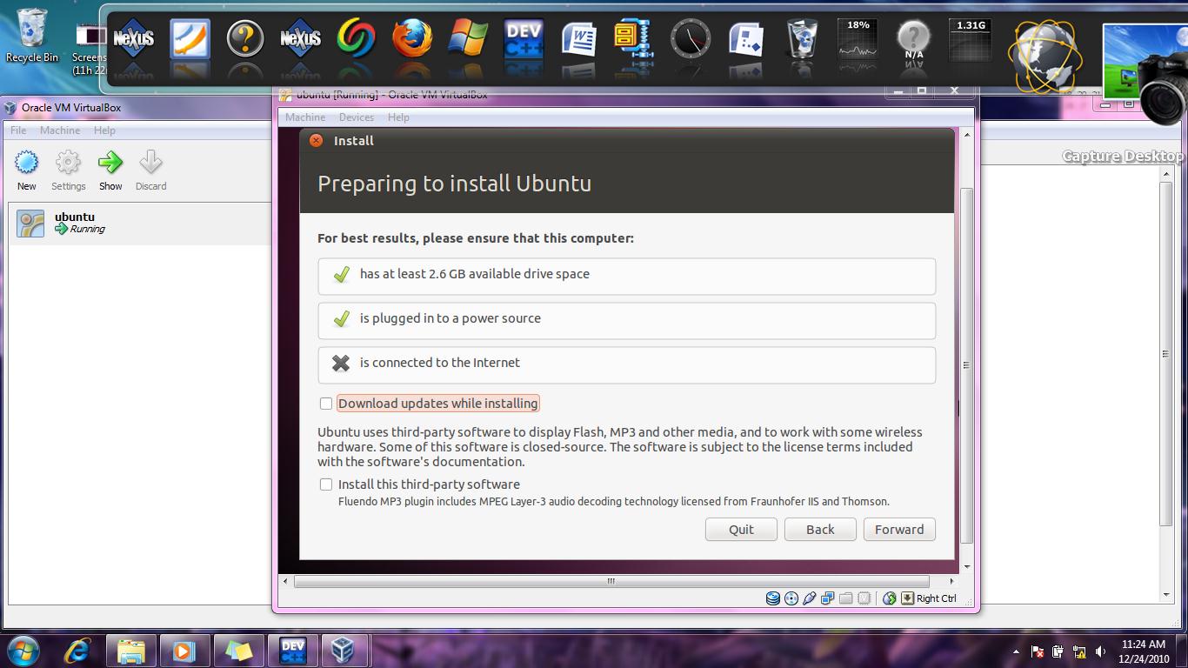Click the golden globe dock icon
The width and height of the screenshot is (1188, 668).
(x=1045, y=57)
